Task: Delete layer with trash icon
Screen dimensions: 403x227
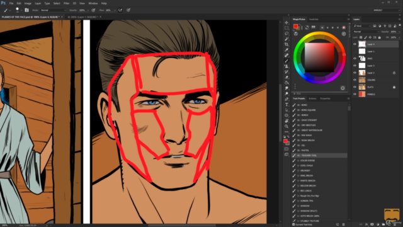Action: point(395,224)
